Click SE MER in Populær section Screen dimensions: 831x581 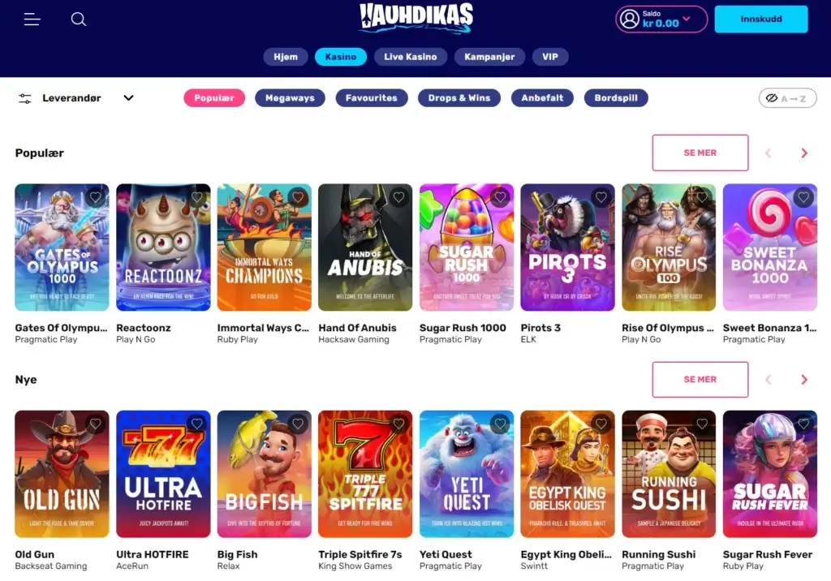pyautogui.click(x=700, y=153)
